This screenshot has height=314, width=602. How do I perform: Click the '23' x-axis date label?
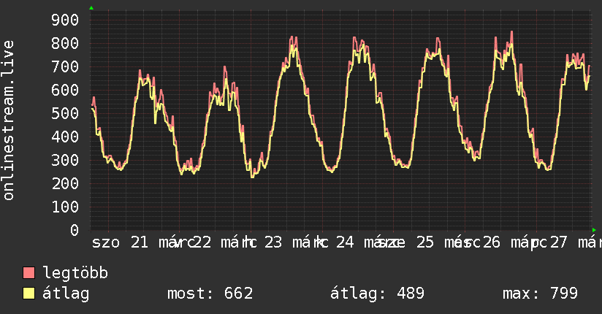[273, 242]
